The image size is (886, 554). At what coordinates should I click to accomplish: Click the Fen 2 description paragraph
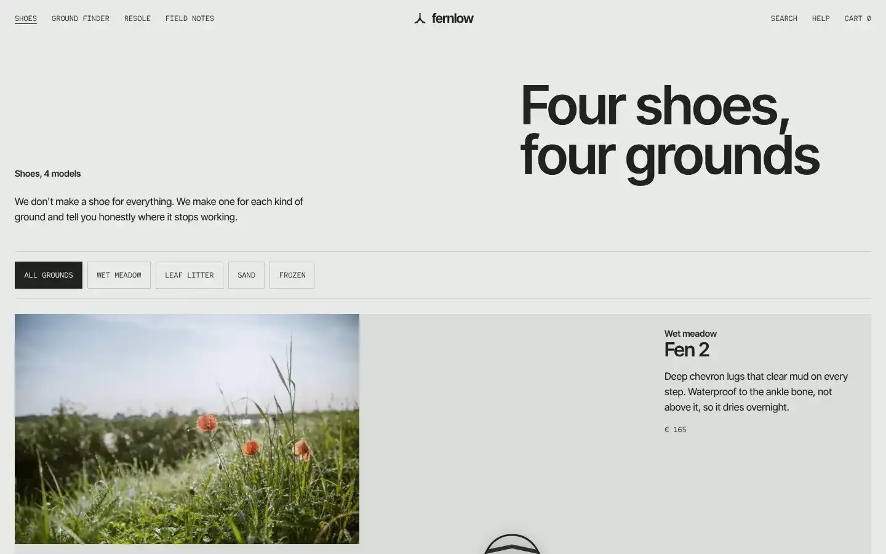pyautogui.click(x=756, y=391)
